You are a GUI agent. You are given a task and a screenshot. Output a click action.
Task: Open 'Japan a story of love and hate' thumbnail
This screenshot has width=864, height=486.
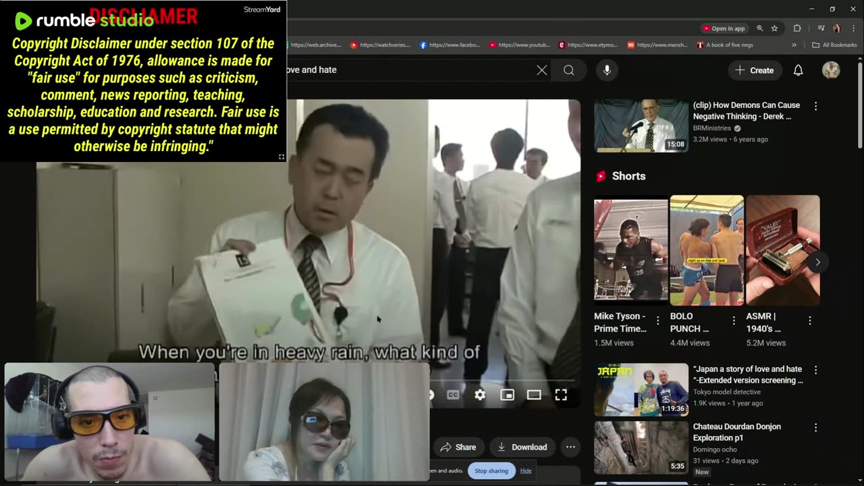pos(641,390)
